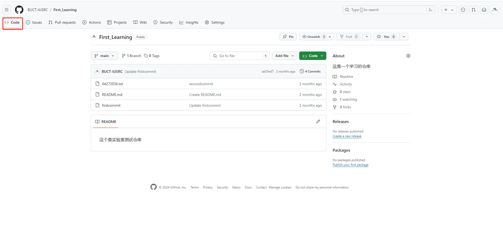
Task: Star the repository
Action: click(x=387, y=37)
